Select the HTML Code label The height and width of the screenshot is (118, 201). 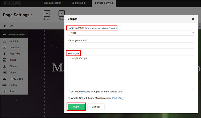point(16,79)
